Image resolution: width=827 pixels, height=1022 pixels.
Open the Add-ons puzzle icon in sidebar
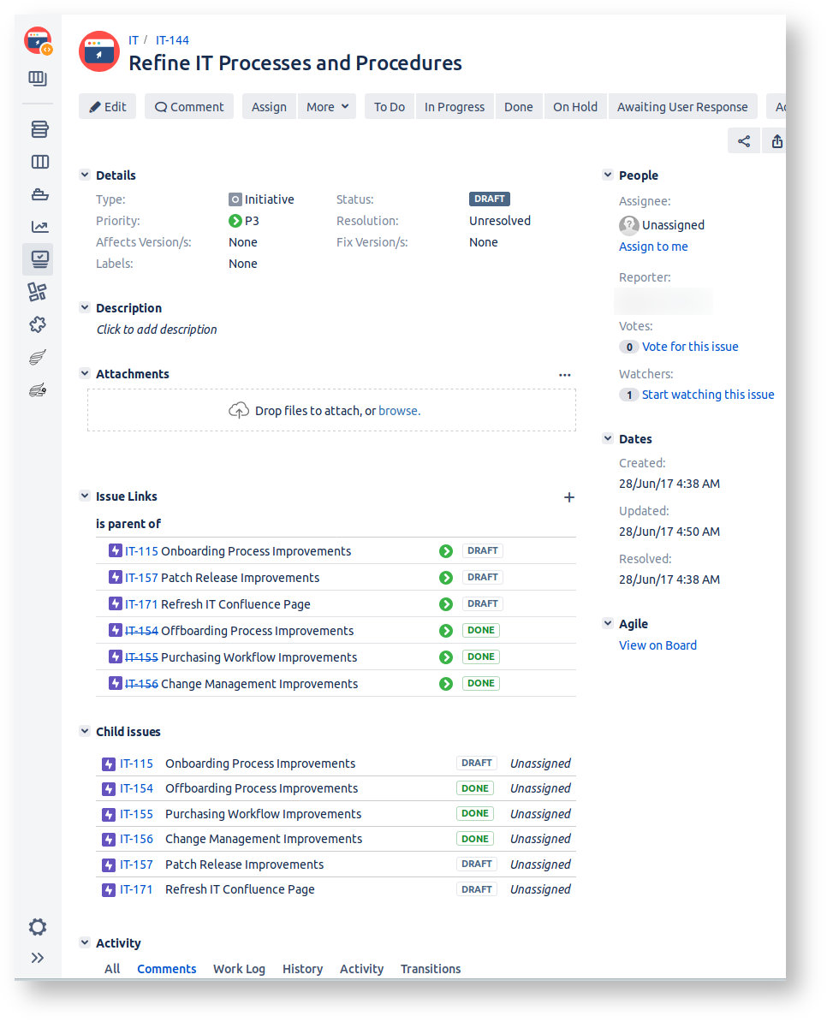click(x=38, y=324)
